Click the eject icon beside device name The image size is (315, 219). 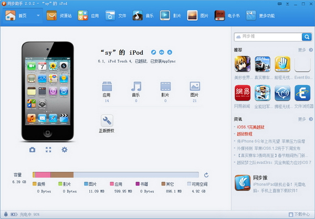coord(170,52)
